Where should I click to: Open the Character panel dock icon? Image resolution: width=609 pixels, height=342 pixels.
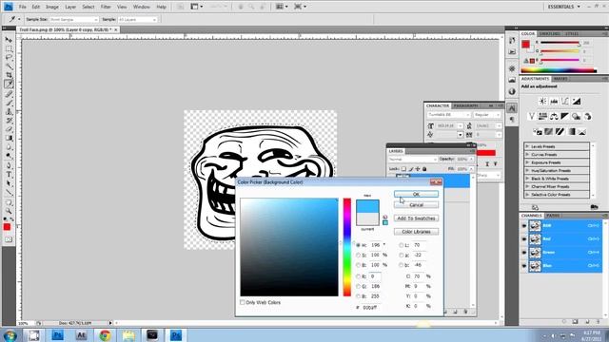point(512,108)
